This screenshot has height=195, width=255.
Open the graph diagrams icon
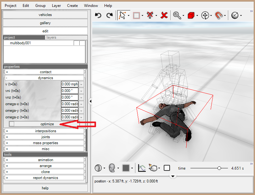tap(142, 168)
